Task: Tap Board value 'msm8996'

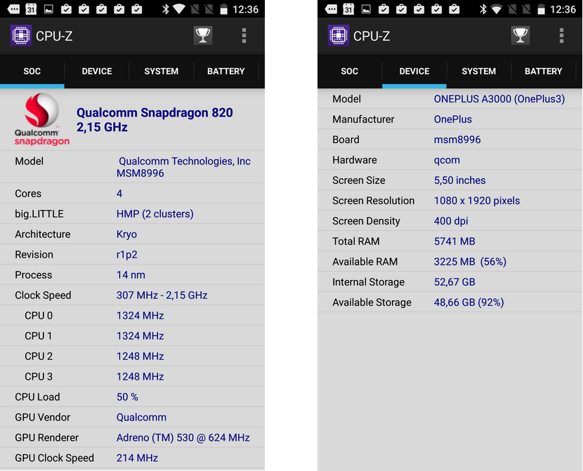Action: [x=457, y=140]
